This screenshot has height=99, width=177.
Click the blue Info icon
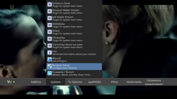click(50, 53)
